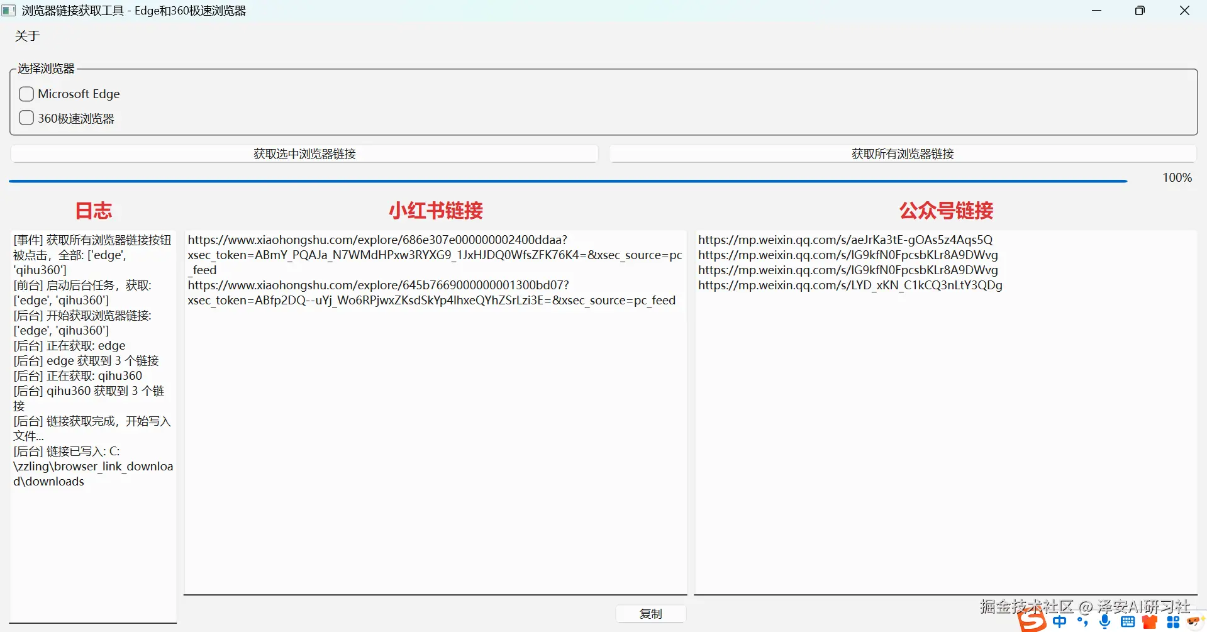
Task: Click the 复制 button
Action: (651, 614)
